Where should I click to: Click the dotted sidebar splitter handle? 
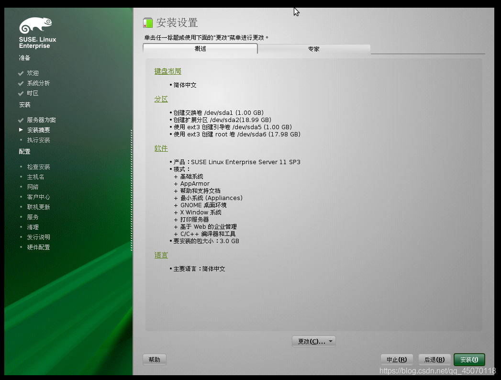[x=131, y=190]
